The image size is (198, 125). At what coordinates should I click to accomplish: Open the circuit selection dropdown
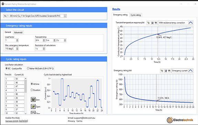[65, 16]
